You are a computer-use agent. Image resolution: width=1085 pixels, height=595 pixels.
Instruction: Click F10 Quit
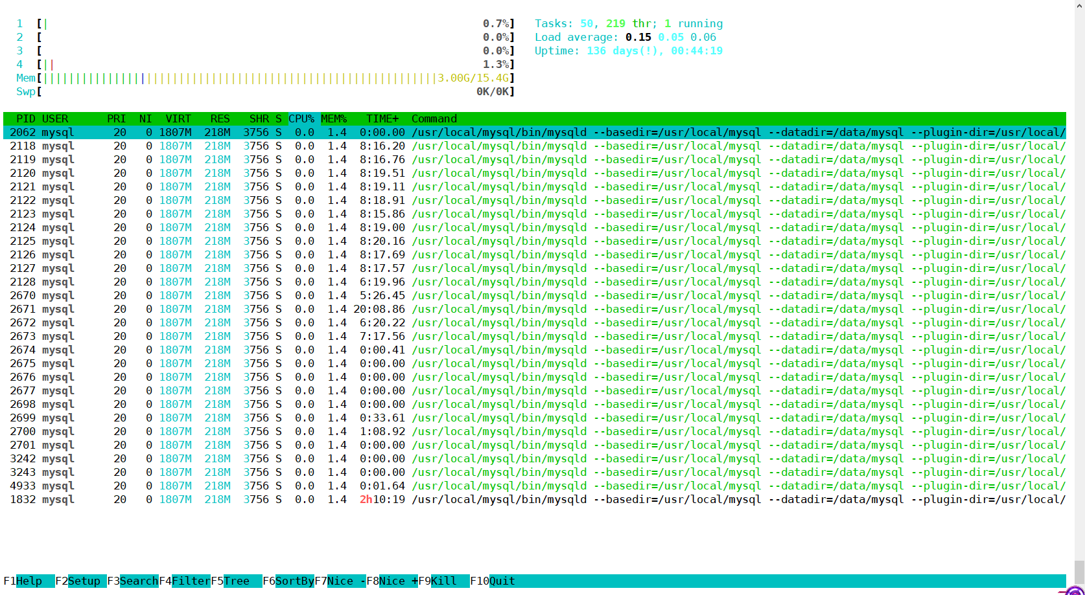[x=493, y=581]
